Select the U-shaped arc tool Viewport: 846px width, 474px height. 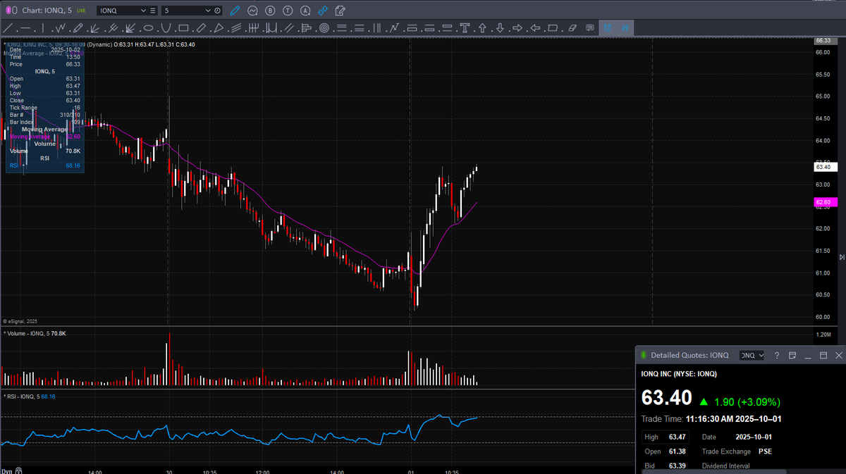pos(166,28)
